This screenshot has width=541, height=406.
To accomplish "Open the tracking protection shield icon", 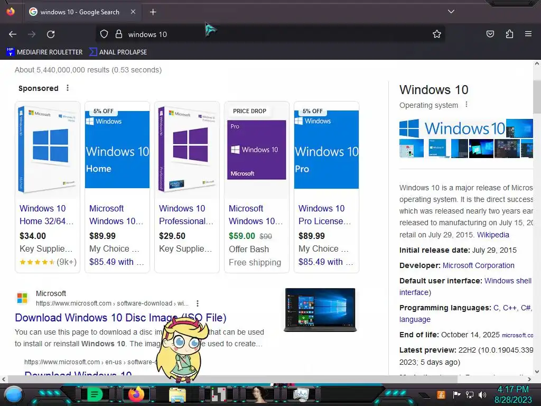I will click(x=104, y=34).
